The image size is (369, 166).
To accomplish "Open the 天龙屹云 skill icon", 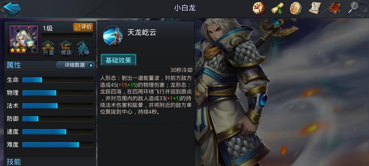I will click(x=113, y=36).
